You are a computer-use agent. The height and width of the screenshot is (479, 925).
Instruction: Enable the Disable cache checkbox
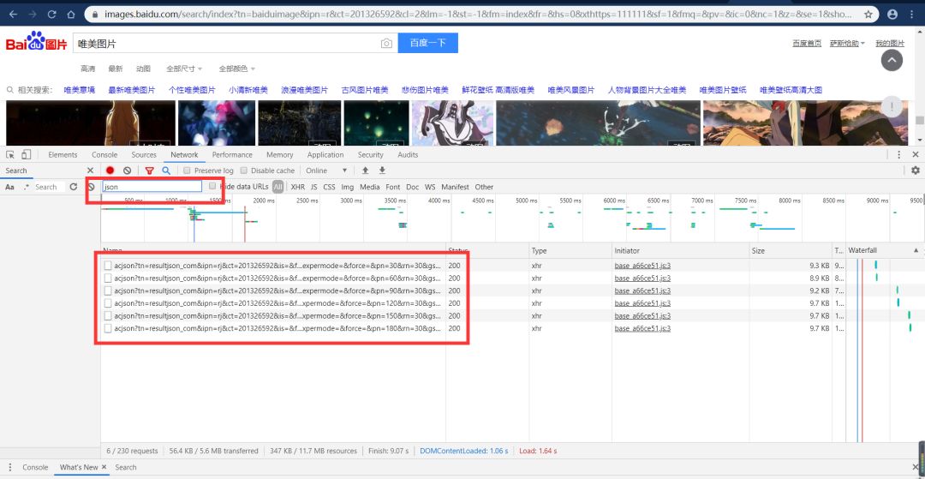(243, 171)
